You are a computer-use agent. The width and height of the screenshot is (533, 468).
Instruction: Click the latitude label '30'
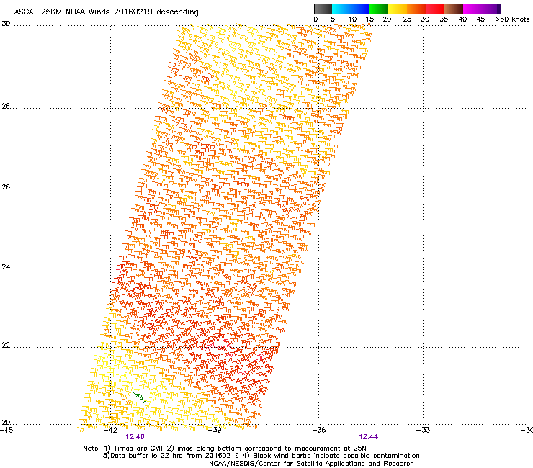point(6,24)
